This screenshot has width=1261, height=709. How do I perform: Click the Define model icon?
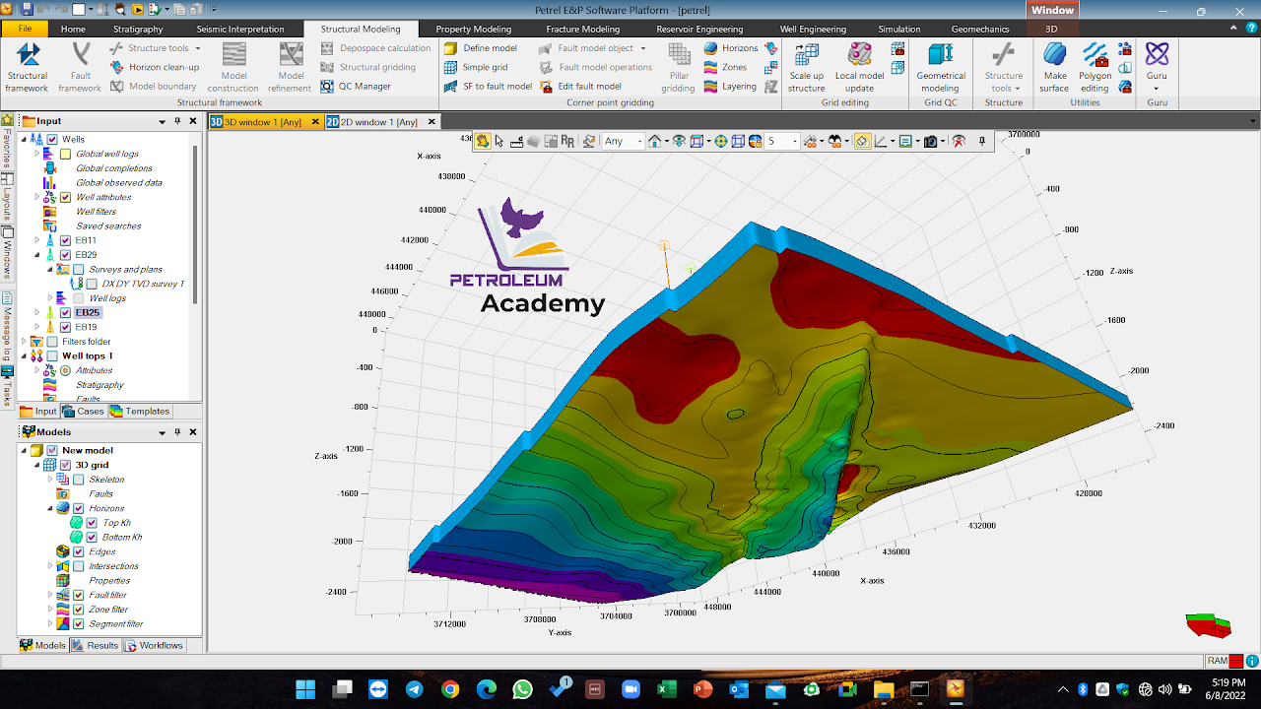point(449,48)
